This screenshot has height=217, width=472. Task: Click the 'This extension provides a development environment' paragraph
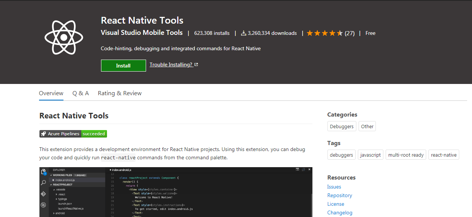(172, 153)
